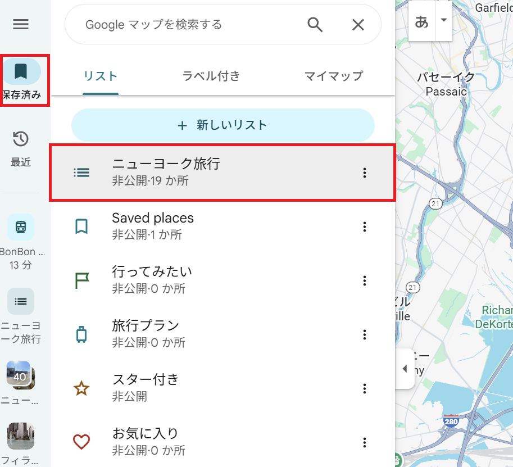Switch to the マイマップ tab
This screenshot has height=467, width=513.
pos(333,75)
